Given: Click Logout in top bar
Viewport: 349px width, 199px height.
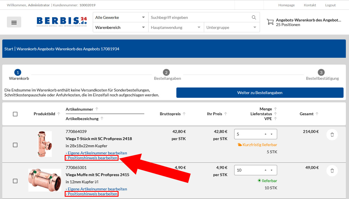Looking at the screenshot, I should tap(330, 5).
